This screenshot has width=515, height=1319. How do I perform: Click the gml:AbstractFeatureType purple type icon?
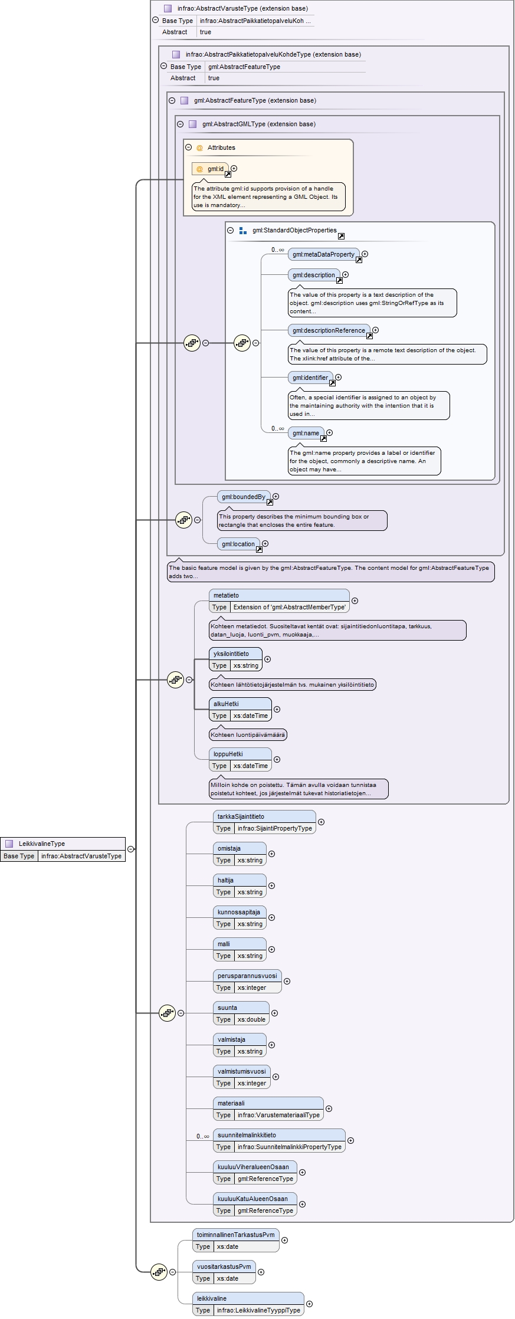tap(185, 100)
